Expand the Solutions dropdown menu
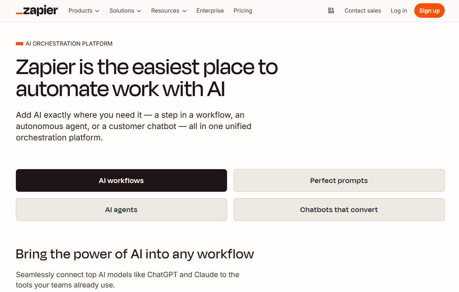This screenshot has width=459, height=292. click(x=125, y=11)
